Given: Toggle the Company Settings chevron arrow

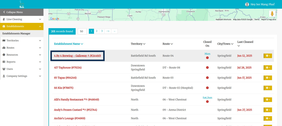Looking at the screenshot, I should point(40,76).
